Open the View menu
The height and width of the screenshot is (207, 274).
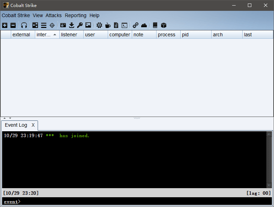coord(38,15)
